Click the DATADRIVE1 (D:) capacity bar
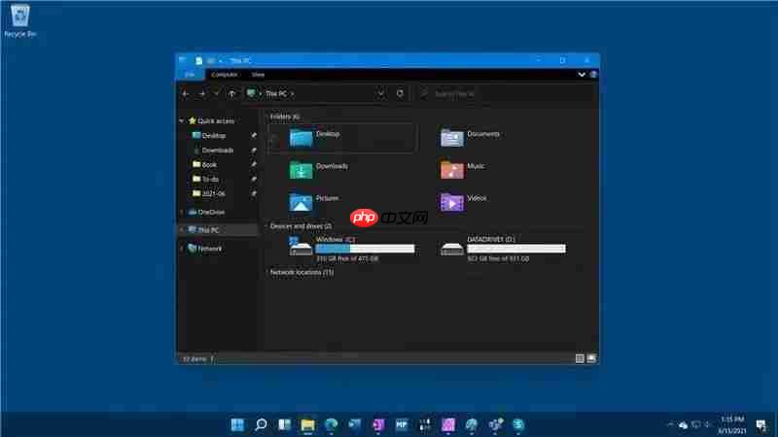Viewport: 778px width, 437px height. tap(516, 249)
